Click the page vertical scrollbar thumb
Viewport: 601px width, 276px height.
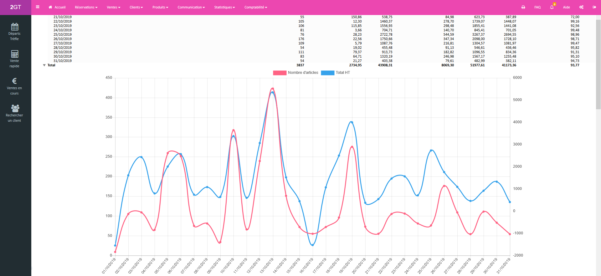[598, 64]
